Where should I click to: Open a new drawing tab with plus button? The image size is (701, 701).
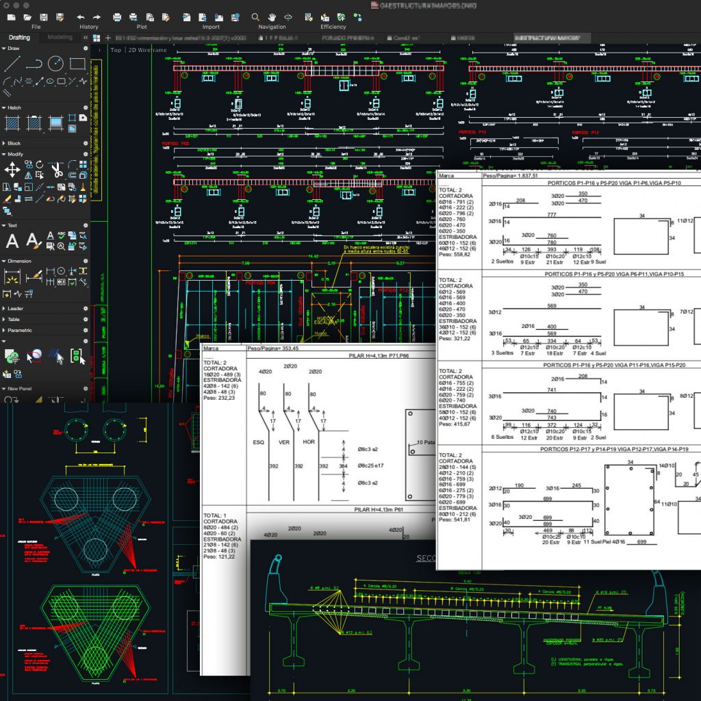point(107,38)
